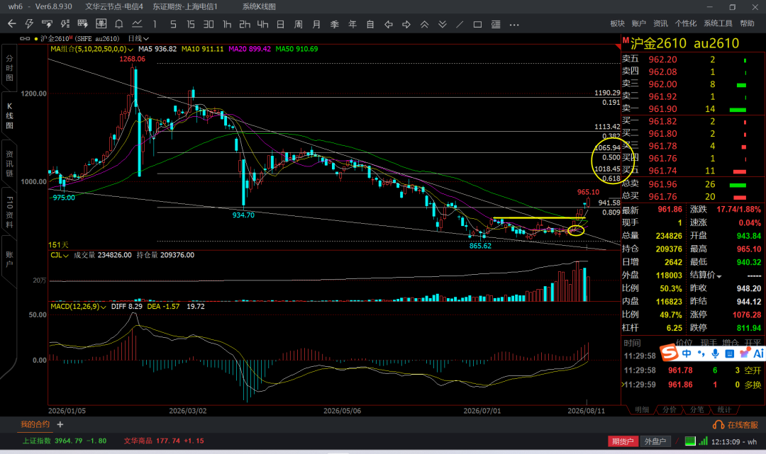Click the hollow left arrow icon
The height and width of the screenshot is (454, 766).
389,24
